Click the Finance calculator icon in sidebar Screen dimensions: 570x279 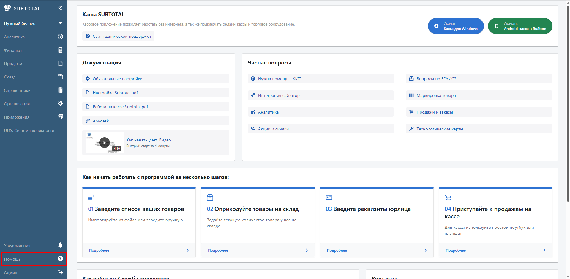pyautogui.click(x=60, y=50)
